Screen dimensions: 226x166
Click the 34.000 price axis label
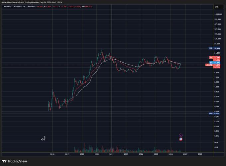click(217, 53)
